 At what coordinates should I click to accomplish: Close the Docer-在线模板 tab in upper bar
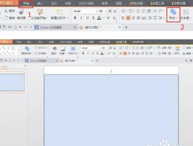point(75,28)
